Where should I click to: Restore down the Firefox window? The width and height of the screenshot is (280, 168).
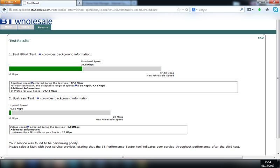coord(266,2)
